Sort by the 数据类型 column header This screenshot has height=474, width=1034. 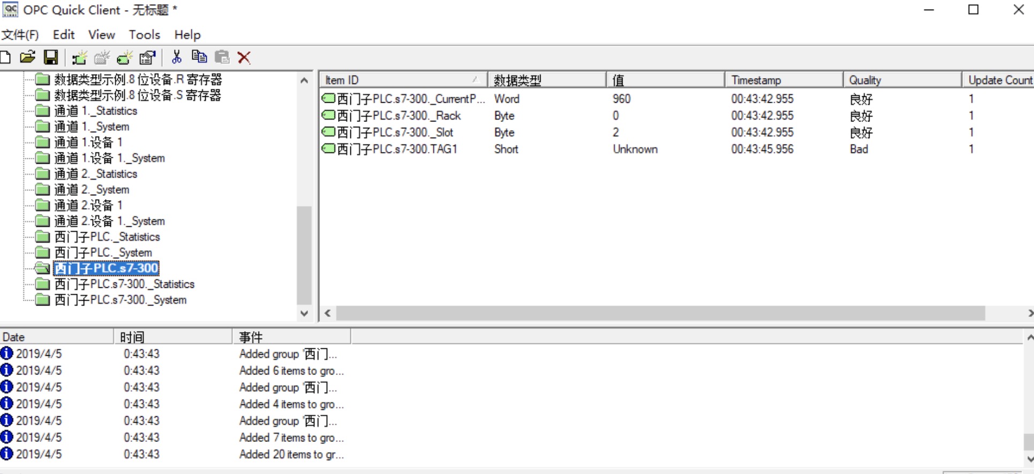[x=547, y=80]
